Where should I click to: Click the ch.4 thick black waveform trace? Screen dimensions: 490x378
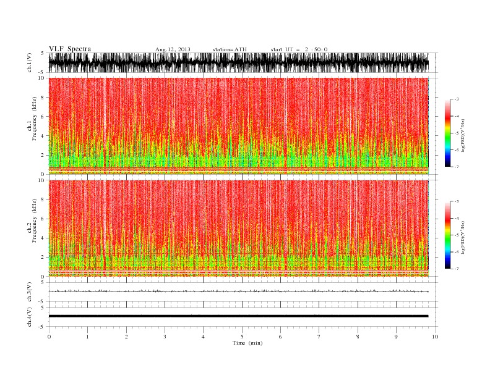[x=239, y=316]
